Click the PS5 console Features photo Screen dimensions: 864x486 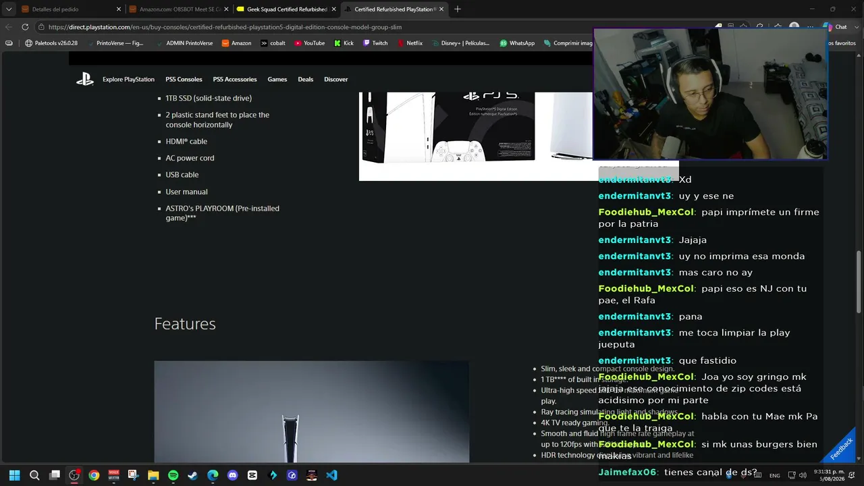pos(311,412)
